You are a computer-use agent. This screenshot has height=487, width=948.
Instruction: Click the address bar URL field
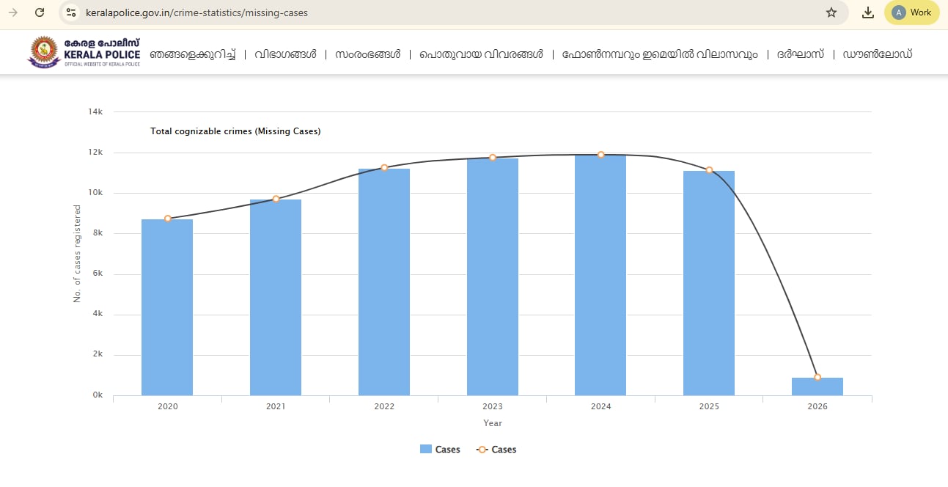(x=440, y=12)
